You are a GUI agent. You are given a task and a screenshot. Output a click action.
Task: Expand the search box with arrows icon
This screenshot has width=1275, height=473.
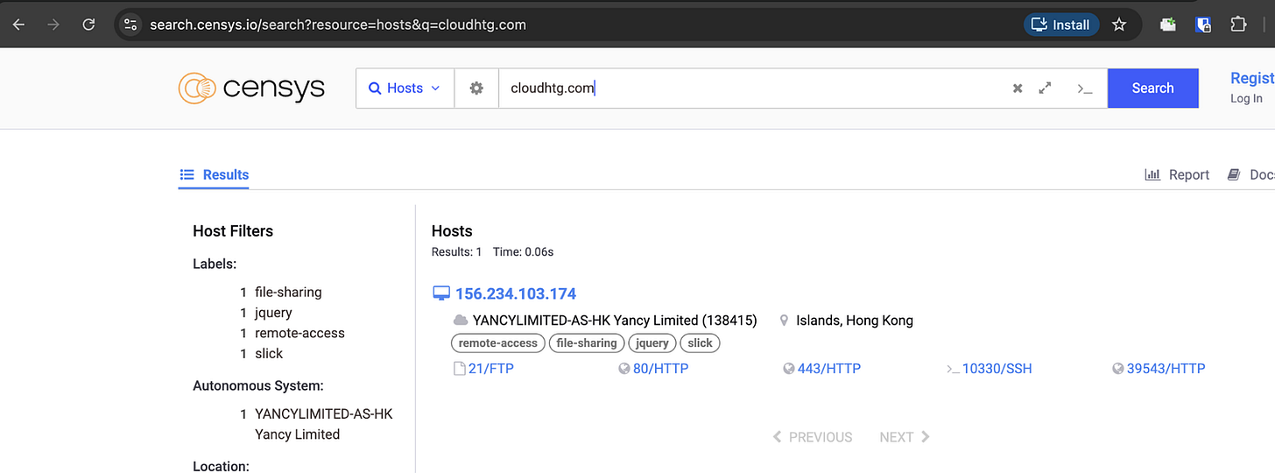tap(1045, 88)
